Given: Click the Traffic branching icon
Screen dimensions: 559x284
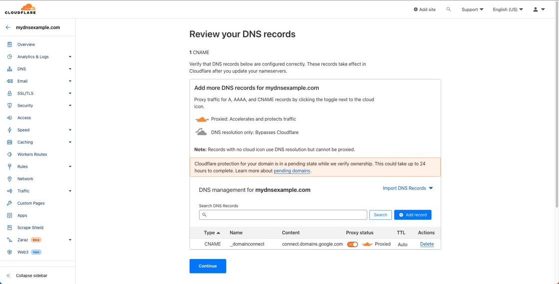Looking at the screenshot, I should tap(9, 191).
